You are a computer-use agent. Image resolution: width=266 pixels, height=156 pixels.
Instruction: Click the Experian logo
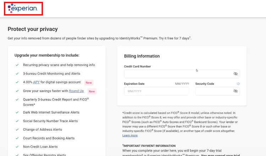(23, 8)
